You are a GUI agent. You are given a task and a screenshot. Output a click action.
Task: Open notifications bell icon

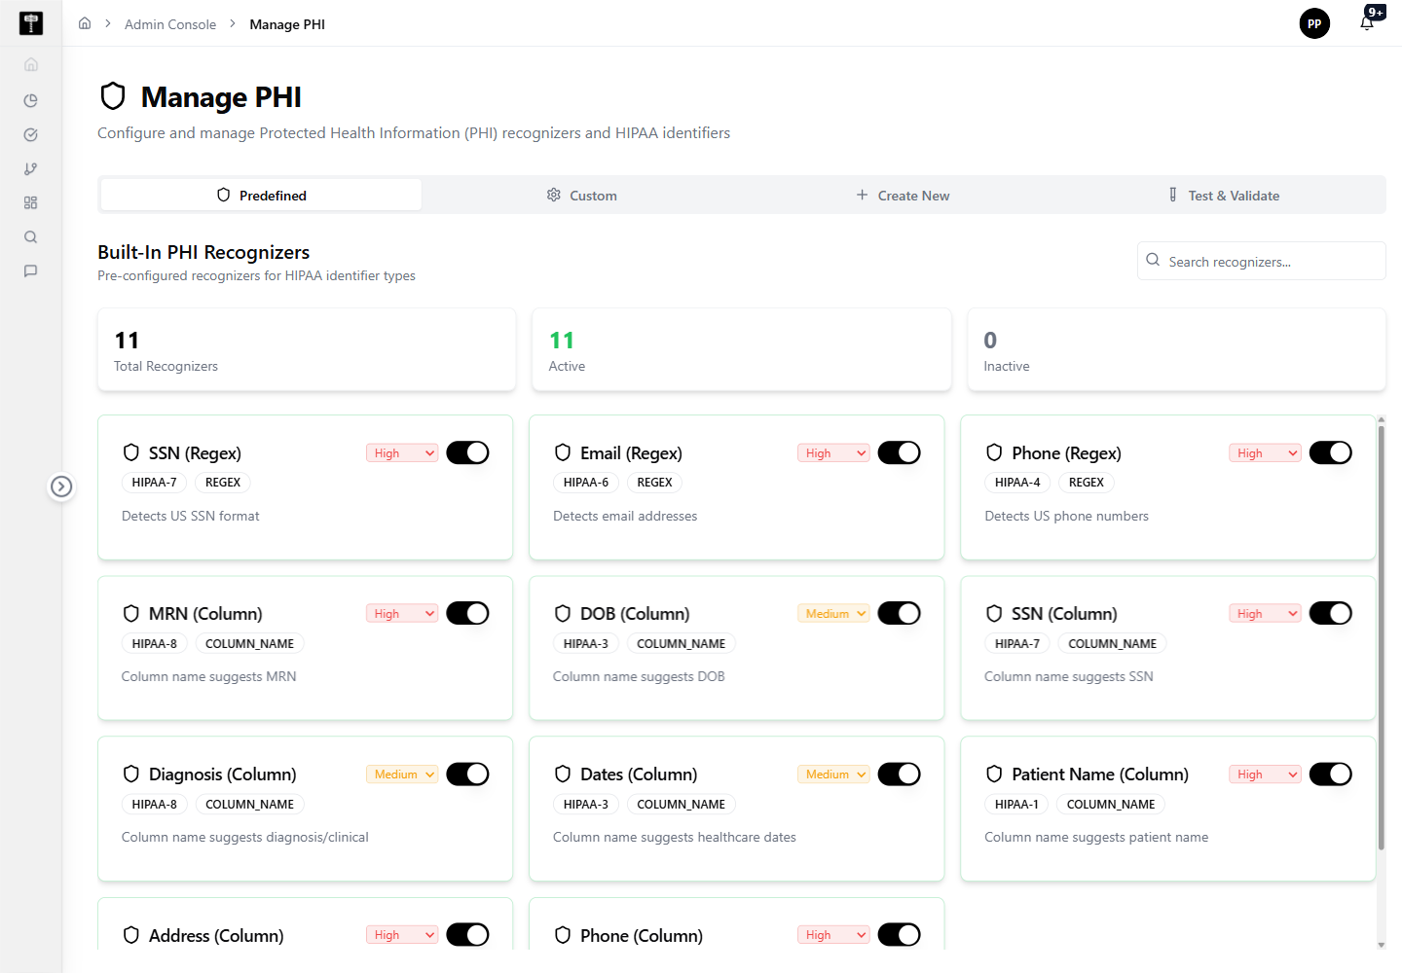pos(1367,23)
